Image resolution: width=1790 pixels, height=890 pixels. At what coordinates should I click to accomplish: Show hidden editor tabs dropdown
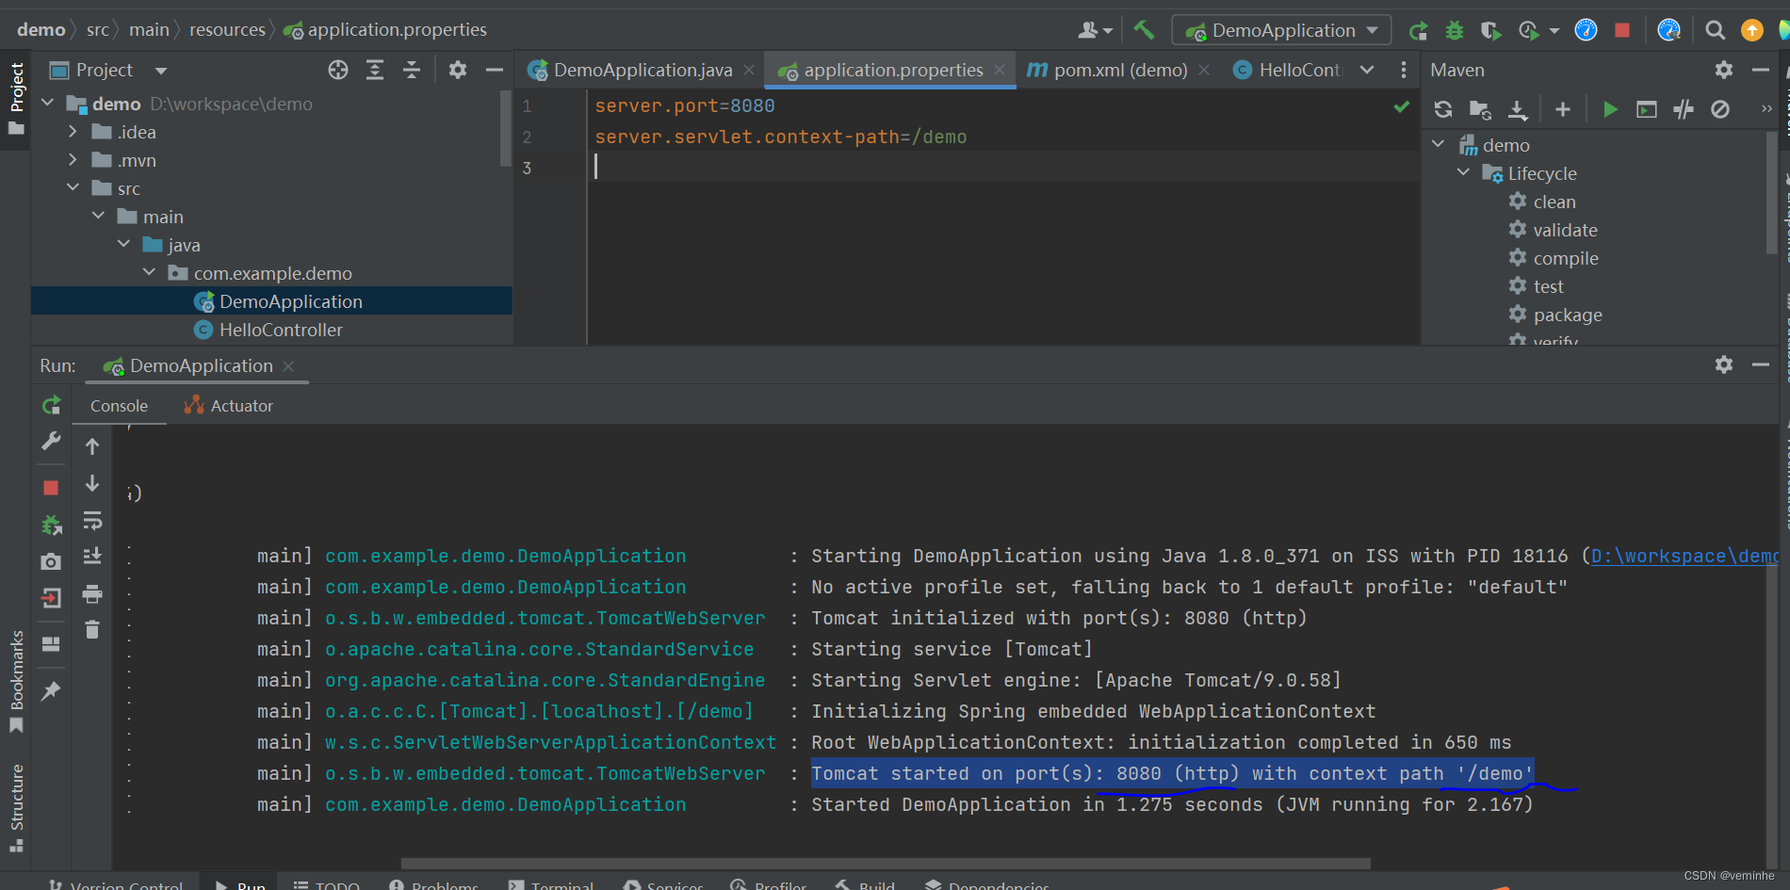tap(1367, 70)
